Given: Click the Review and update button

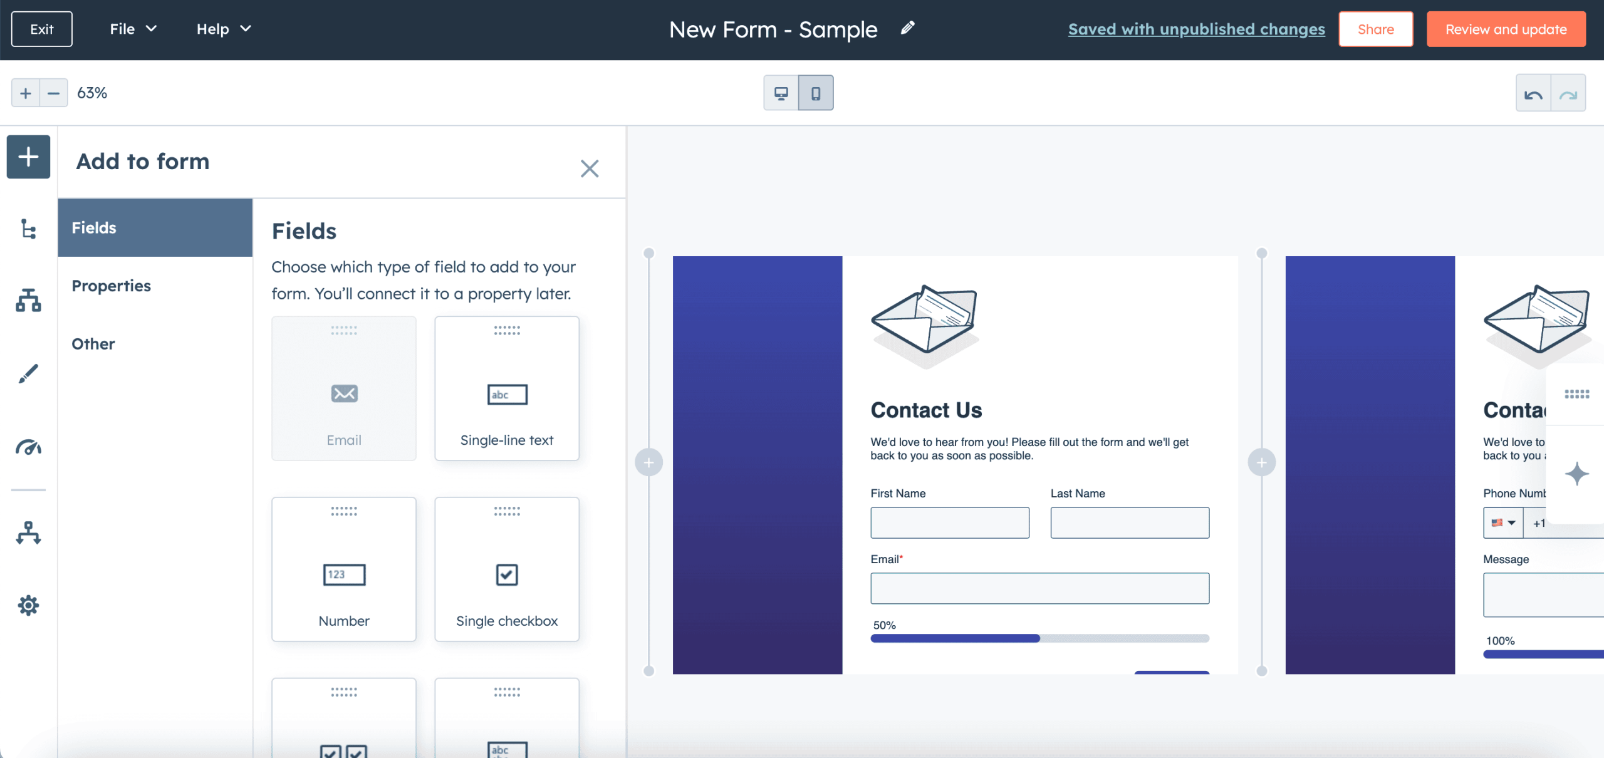Looking at the screenshot, I should (1506, 29).
